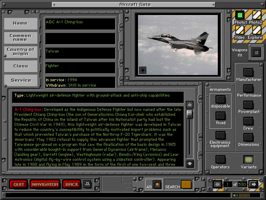Click the speaker volume icon
The image size is (266, 200).
[x=235, y=195]
